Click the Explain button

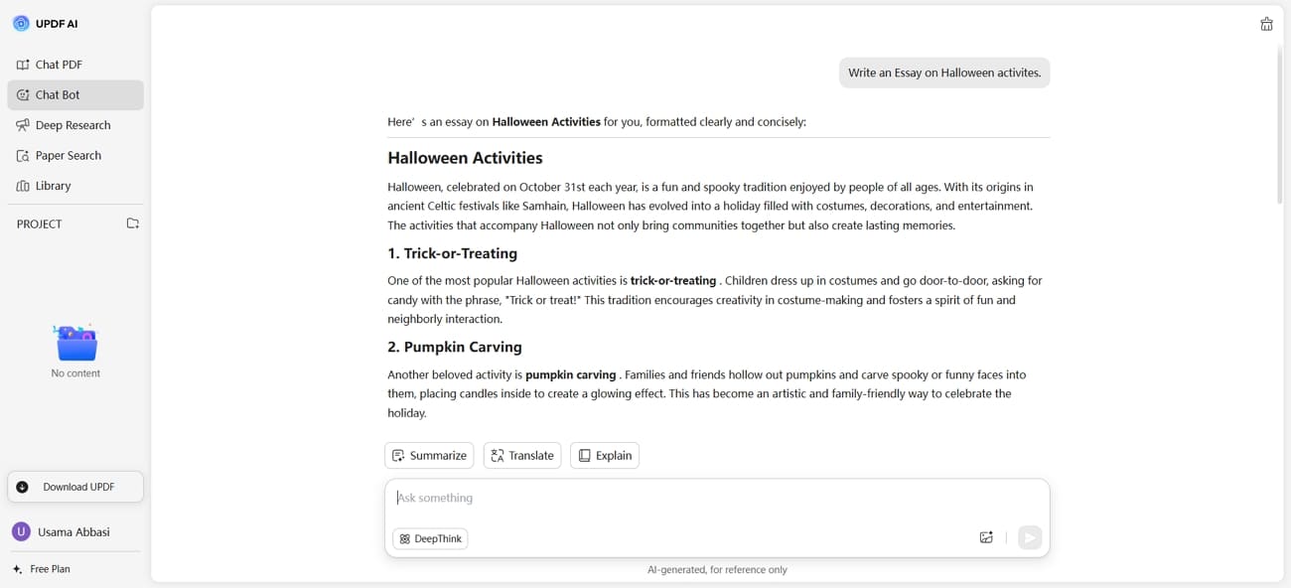pyautogui.click(x=605, y=456)
